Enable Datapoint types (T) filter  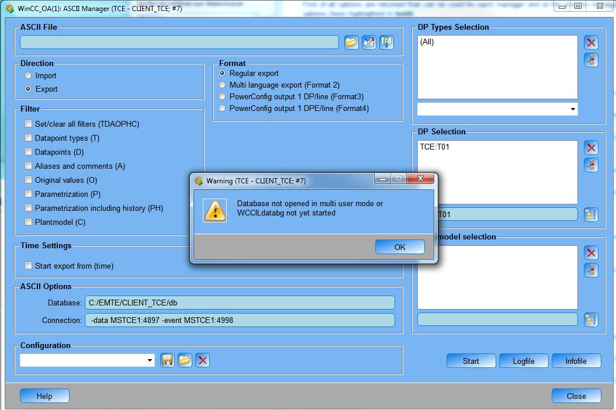[x=28, y=138]
